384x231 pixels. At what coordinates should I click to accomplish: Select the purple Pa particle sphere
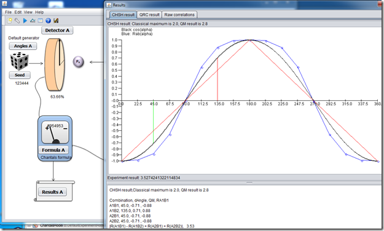click(79, 62)
